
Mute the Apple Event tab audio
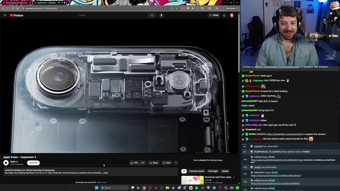59,3
